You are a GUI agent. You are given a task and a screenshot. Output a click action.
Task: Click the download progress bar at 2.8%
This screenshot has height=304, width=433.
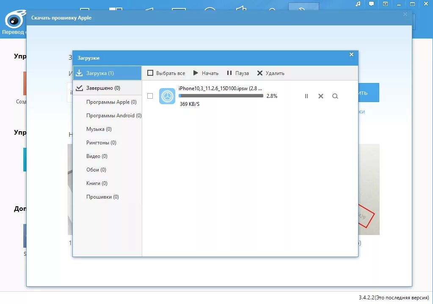(x=221, y=96)
